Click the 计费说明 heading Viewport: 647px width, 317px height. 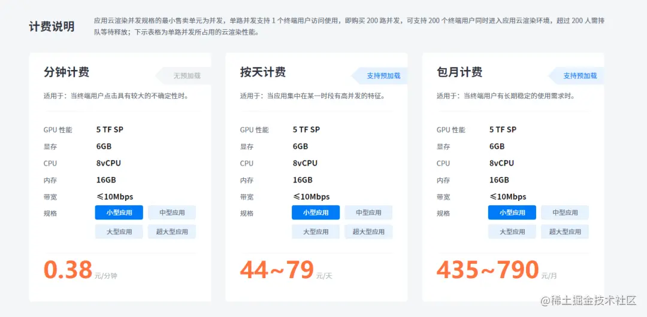[x=52, y=26]
